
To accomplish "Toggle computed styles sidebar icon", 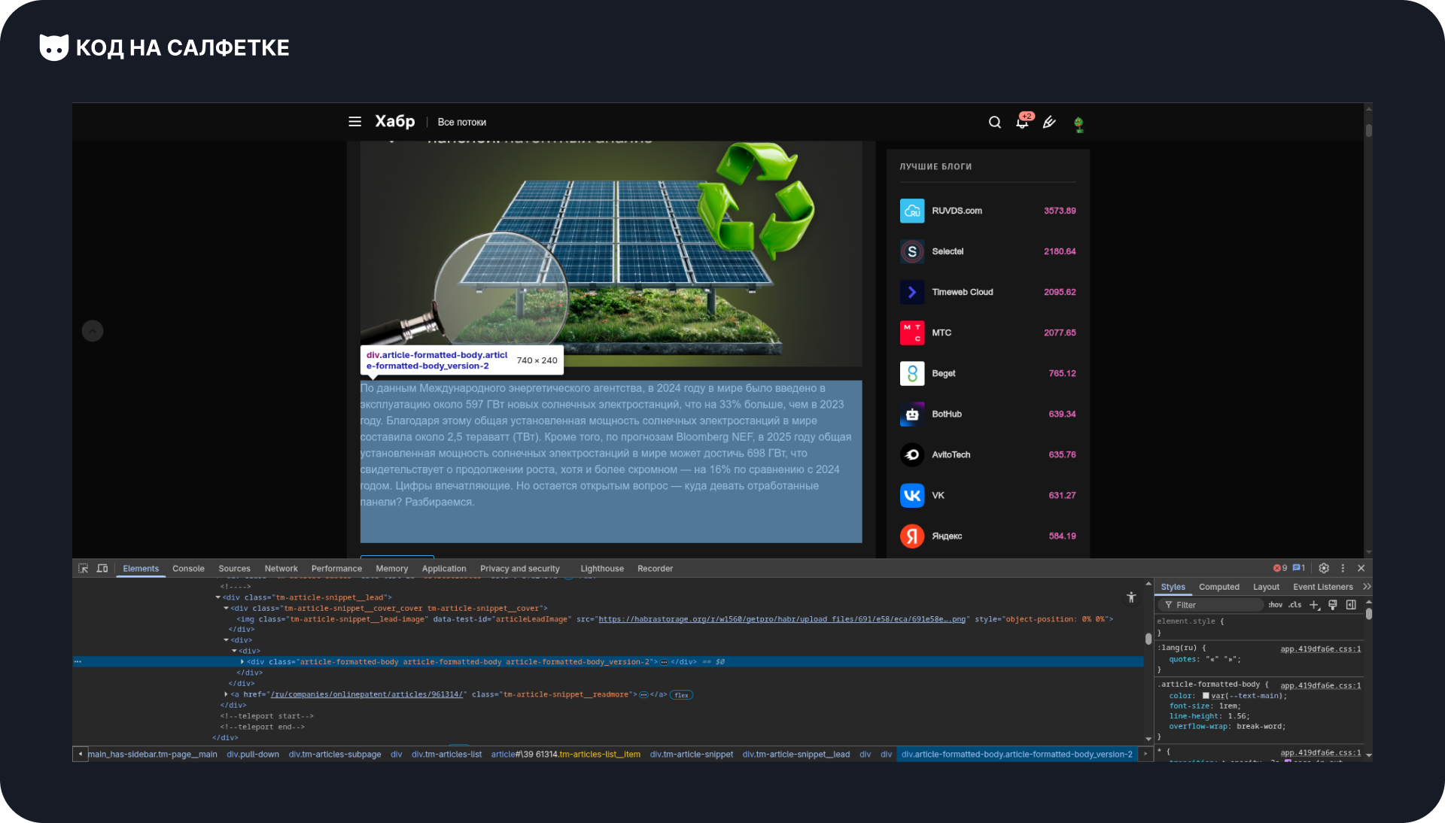I will coord(1351,605).
